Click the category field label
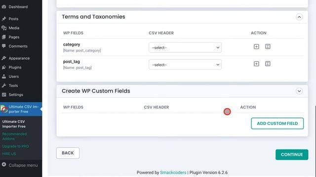 click(72, 44)
